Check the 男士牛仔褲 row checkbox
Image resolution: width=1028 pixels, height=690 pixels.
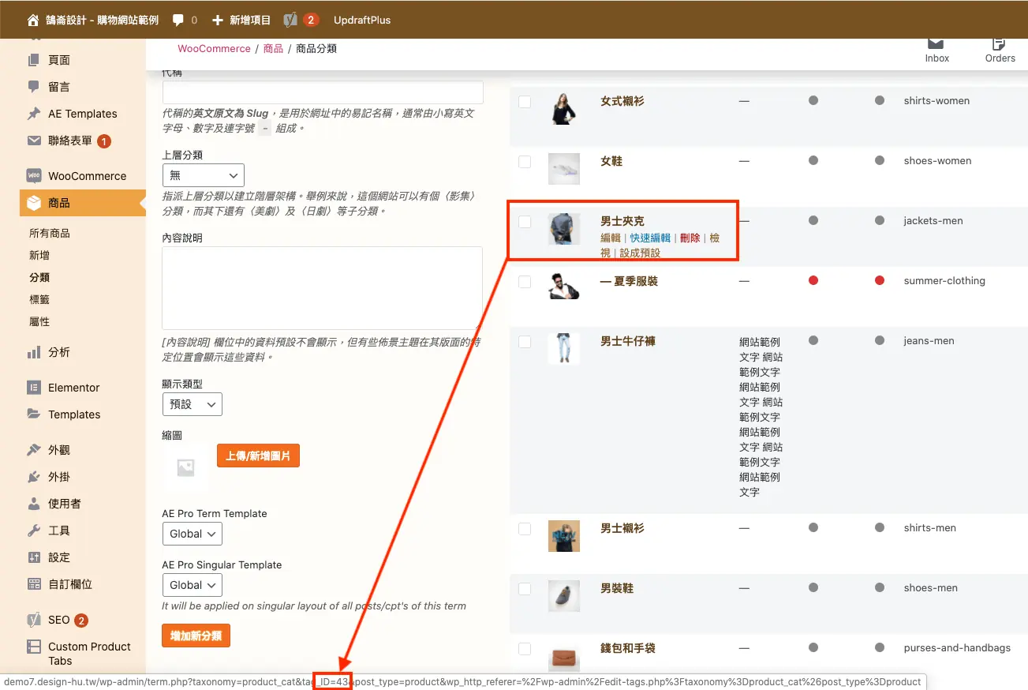tap(525, 342)
